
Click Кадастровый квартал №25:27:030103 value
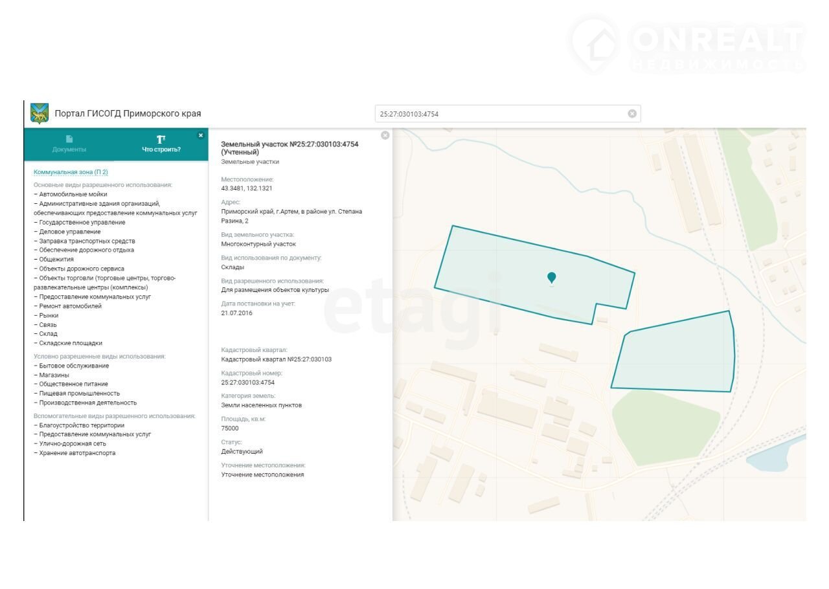point(276,359)
